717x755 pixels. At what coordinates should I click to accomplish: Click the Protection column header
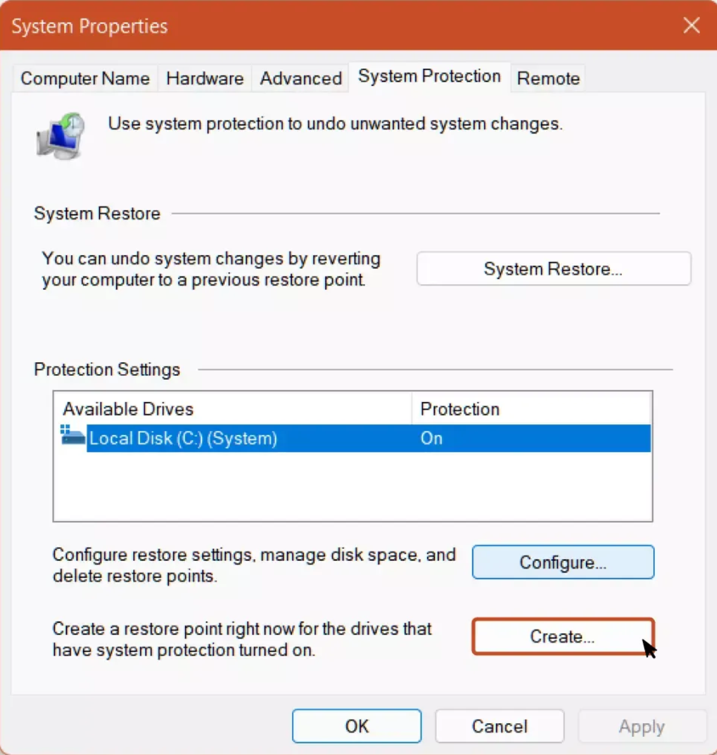coord(460,409)
